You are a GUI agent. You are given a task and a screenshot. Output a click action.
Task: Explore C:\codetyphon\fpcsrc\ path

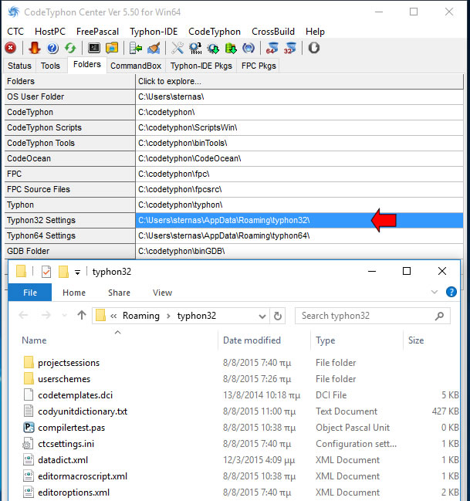click(x=299, y=189)
